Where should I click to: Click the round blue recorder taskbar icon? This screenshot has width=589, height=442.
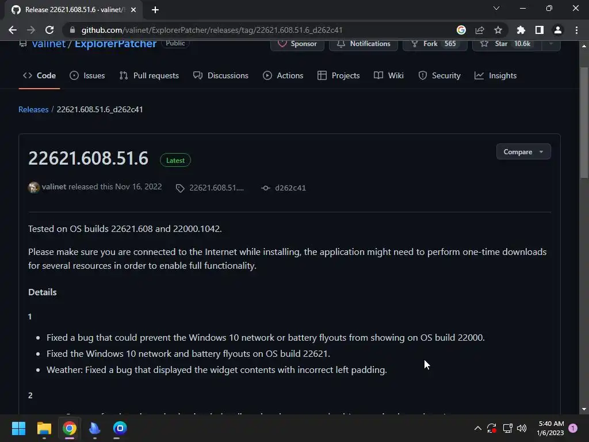coord(120,428)
